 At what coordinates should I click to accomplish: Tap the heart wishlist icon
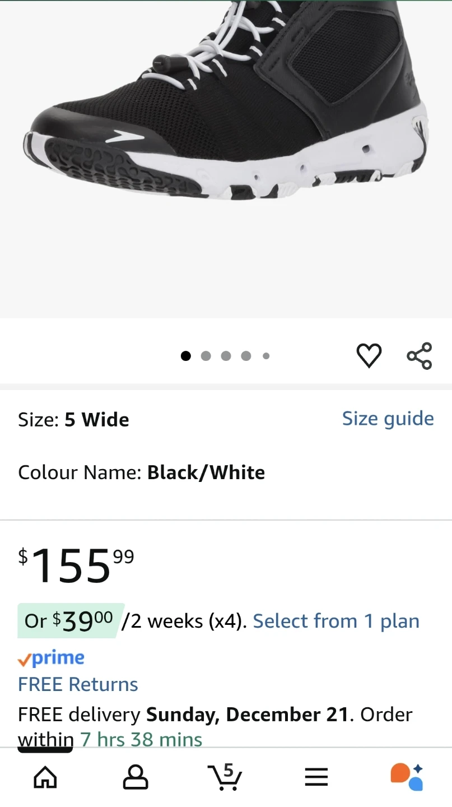pyautogui.click(x=369, y=356)
